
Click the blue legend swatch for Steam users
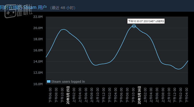49,81
